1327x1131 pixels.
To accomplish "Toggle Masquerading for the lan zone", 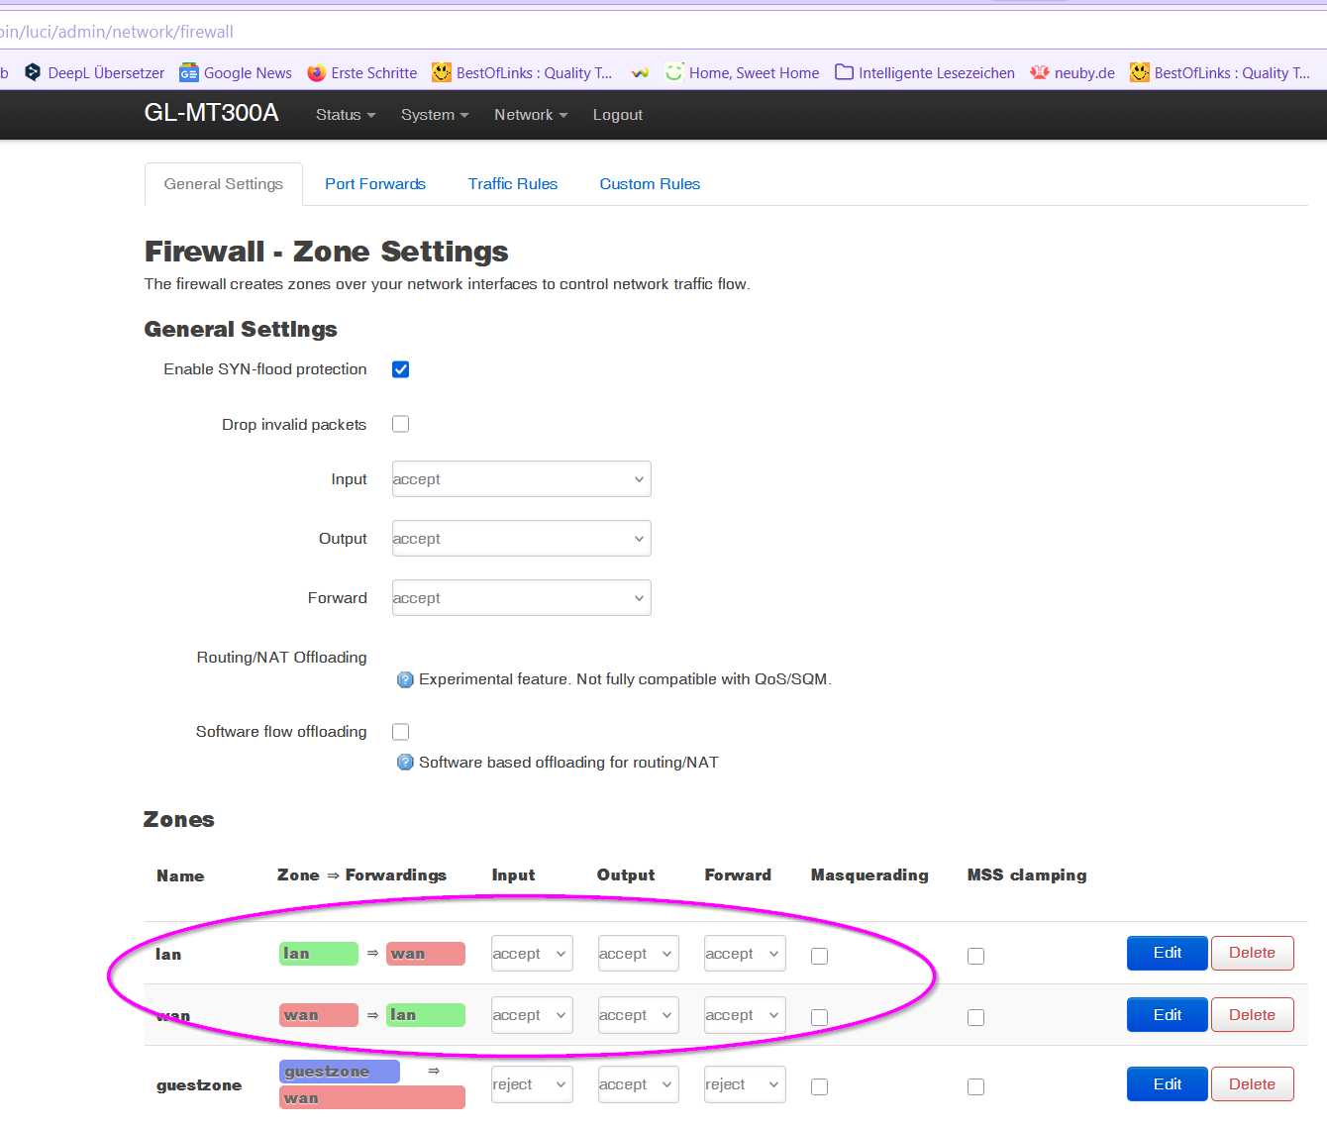I will [819, 956].
